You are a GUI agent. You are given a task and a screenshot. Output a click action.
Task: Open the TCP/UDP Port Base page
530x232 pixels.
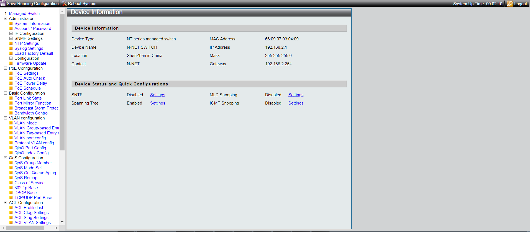33,198
